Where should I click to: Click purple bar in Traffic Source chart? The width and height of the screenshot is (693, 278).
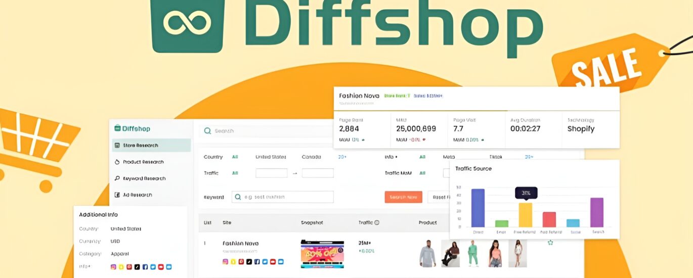point(597,212)
